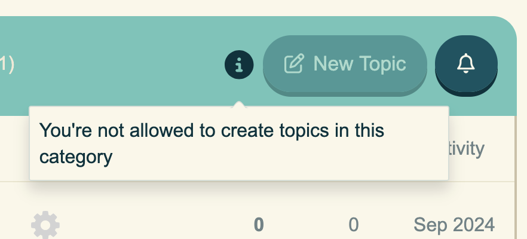Click the pencil icon on New Topic
Image resolution: width=527 pixels, height=239 pixels.
(293, 64)
